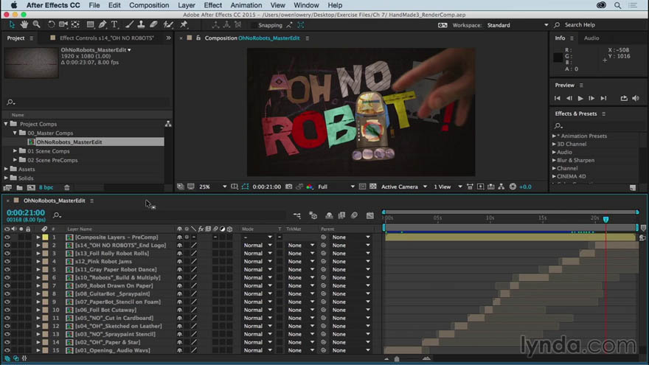Enable frame blending for the composition
649x365 pixels.
(341, 215)
